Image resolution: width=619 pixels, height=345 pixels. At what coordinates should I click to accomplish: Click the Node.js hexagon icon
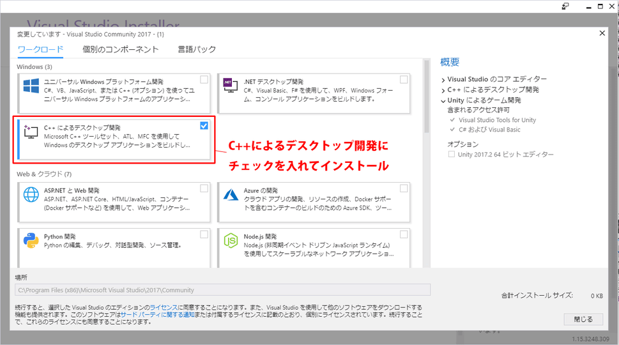231,240
